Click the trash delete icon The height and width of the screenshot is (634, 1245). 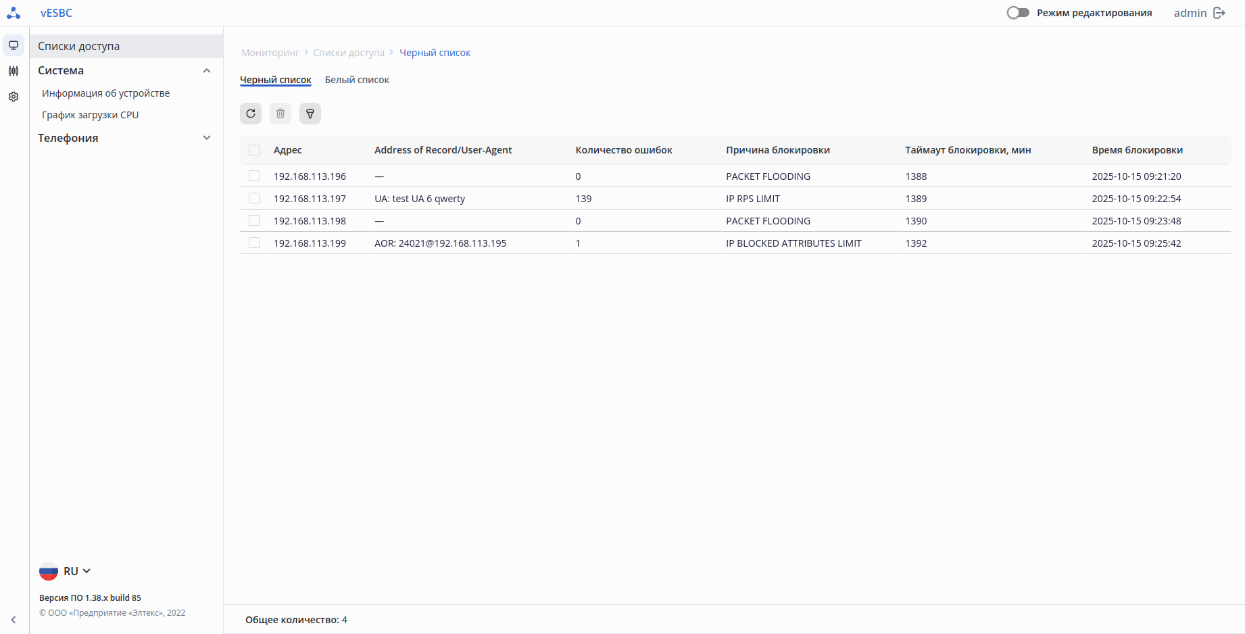(280, 114)
